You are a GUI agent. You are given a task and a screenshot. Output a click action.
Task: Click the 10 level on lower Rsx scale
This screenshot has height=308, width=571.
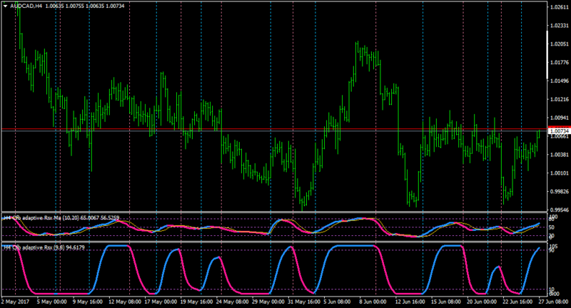tap(552, 289)
